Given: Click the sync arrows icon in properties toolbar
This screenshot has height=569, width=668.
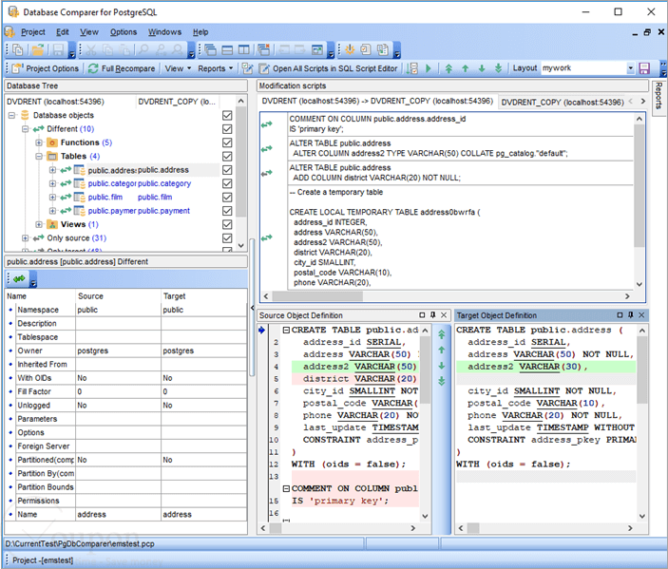Looking at the screenshot, I should point(19,279).
